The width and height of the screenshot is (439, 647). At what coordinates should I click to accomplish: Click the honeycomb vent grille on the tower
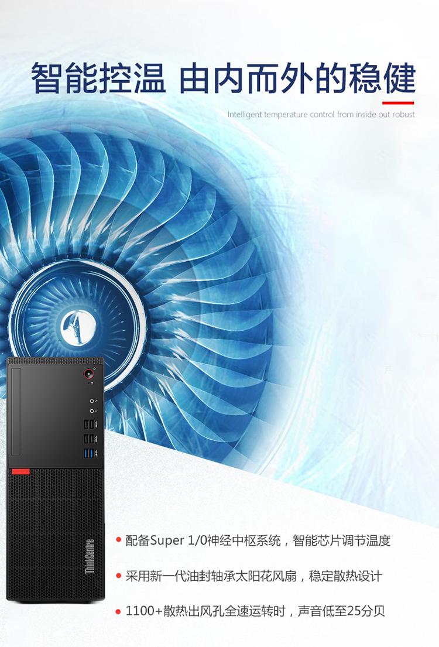pos(55,535)
